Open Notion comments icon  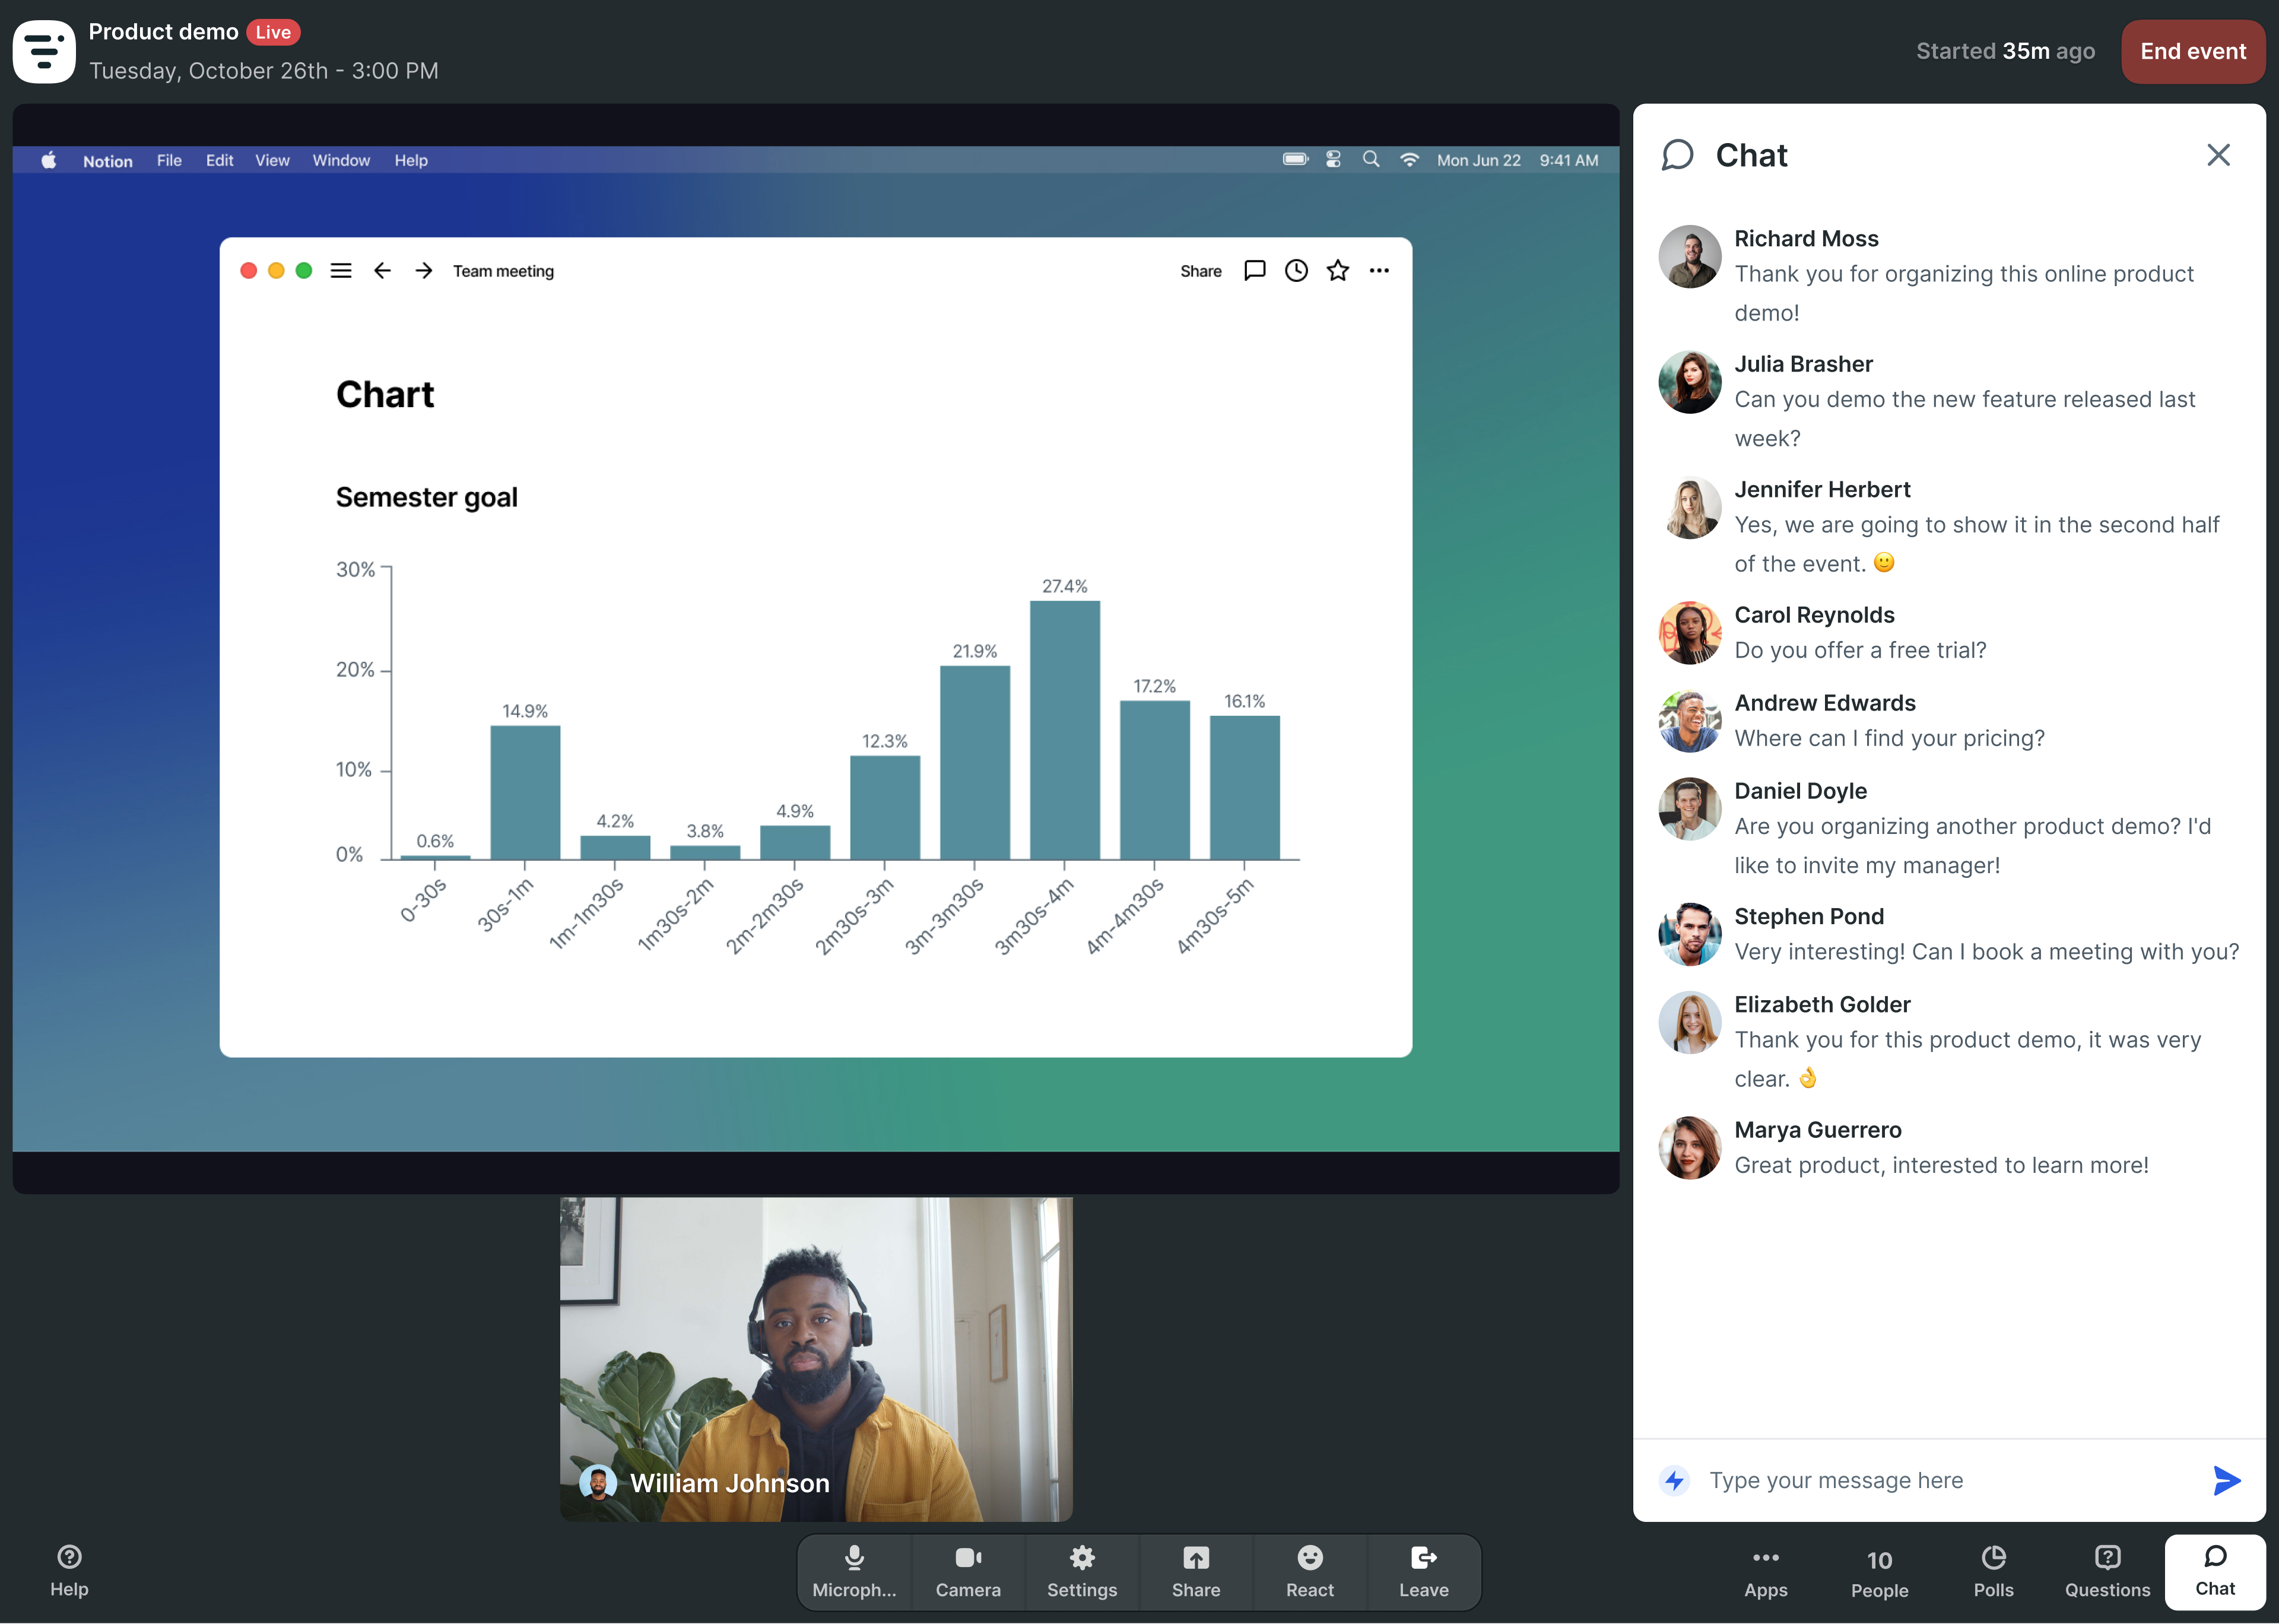tap(1255, 271)
